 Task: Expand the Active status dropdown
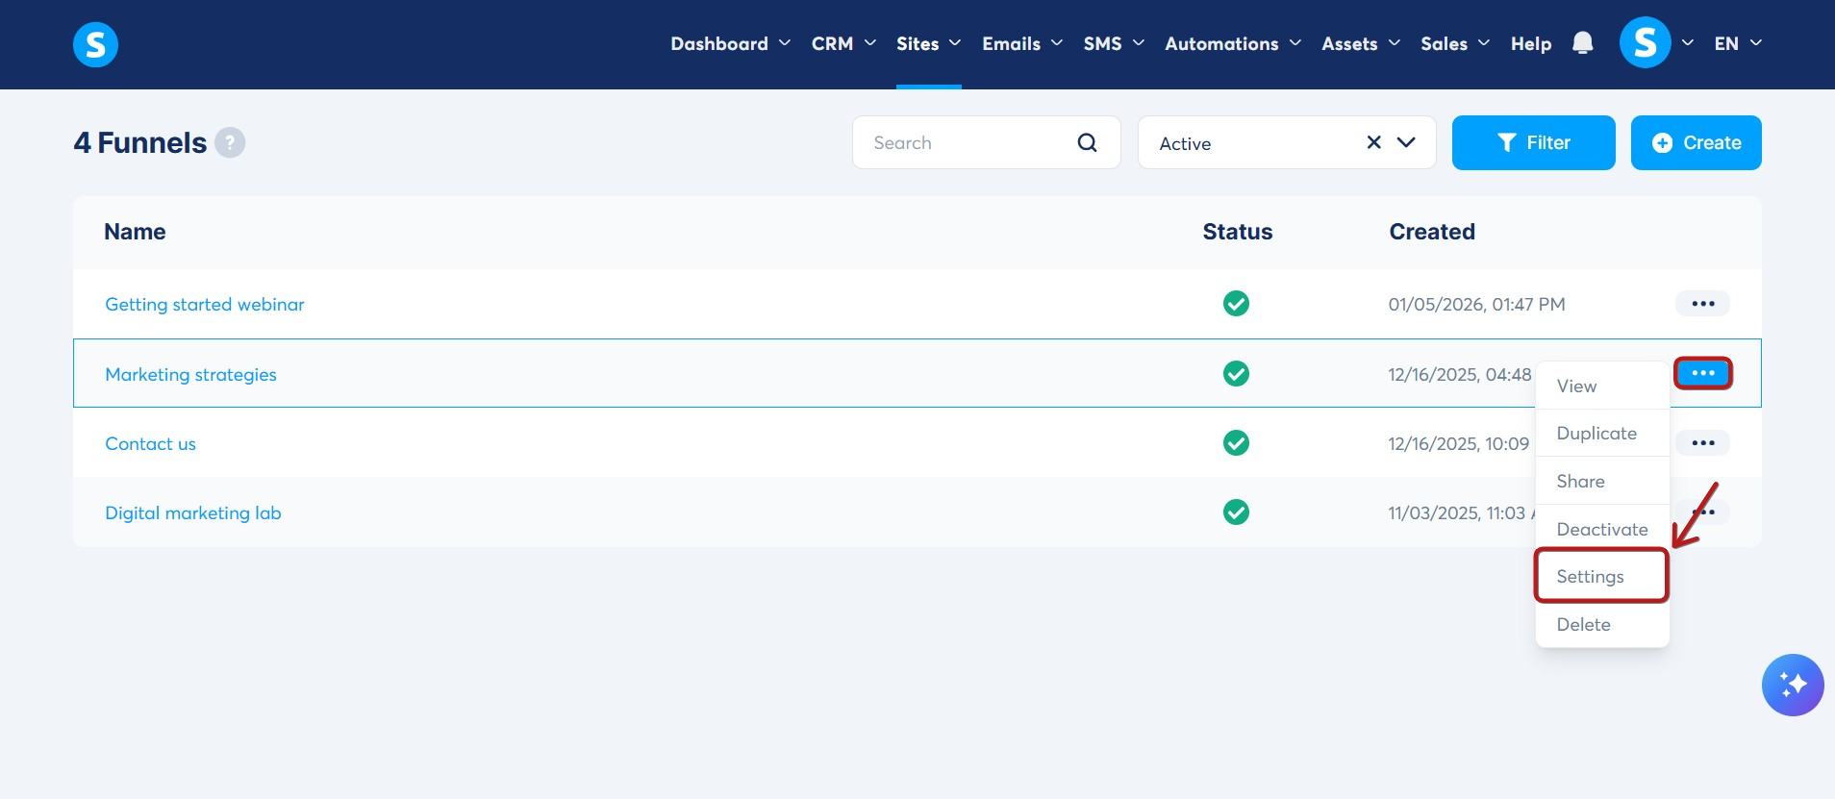[x=1406, y=142]
